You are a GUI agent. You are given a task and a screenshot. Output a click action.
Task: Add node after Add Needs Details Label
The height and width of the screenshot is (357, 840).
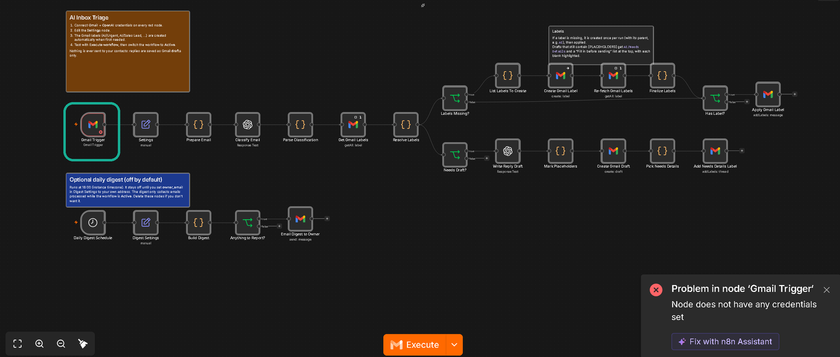pyautogui.click(x=742, y=151)
